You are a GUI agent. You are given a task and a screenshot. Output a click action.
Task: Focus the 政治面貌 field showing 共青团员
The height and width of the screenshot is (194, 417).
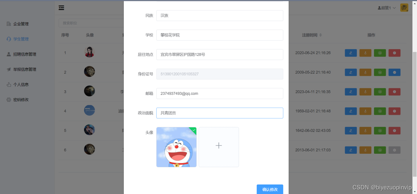[x=220, y=113]
